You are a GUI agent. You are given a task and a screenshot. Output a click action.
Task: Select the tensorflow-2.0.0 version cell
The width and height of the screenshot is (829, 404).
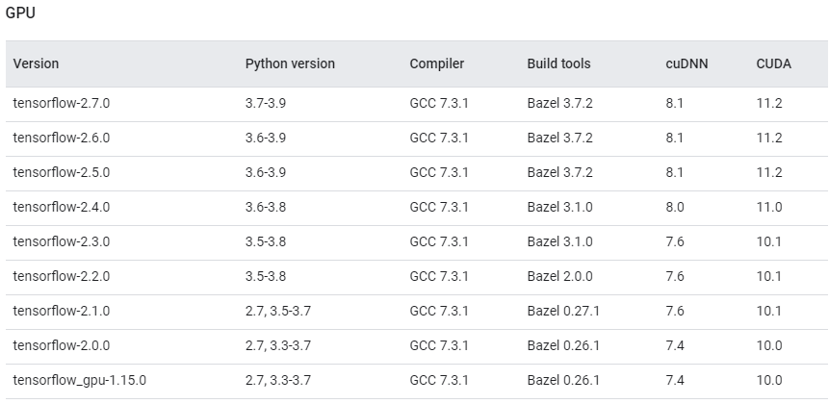point(62,345)
